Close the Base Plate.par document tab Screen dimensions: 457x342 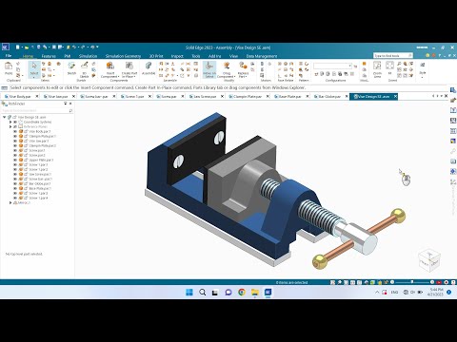click(x=307, y=96)
